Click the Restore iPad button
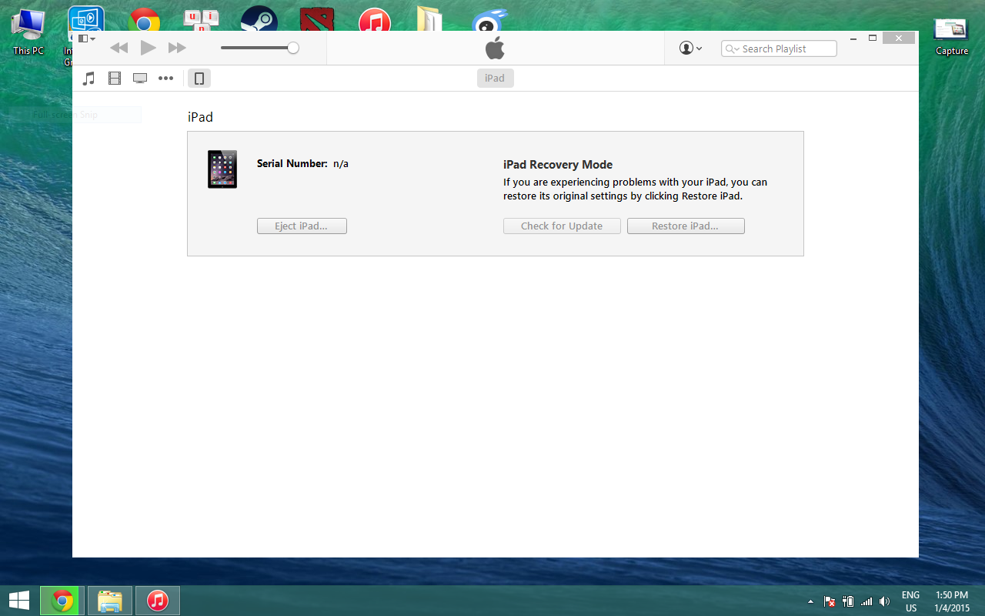This screenshot has height=616, width=985. (686, 226)
